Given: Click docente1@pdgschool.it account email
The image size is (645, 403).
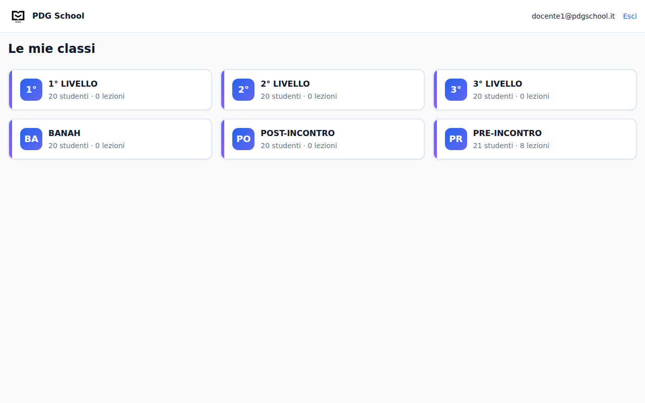Looking at the screenshot, I should 573,16.
